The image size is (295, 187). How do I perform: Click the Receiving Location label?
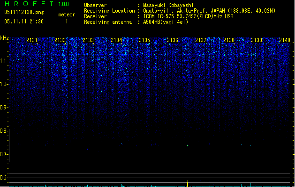[x=109, y=11]
